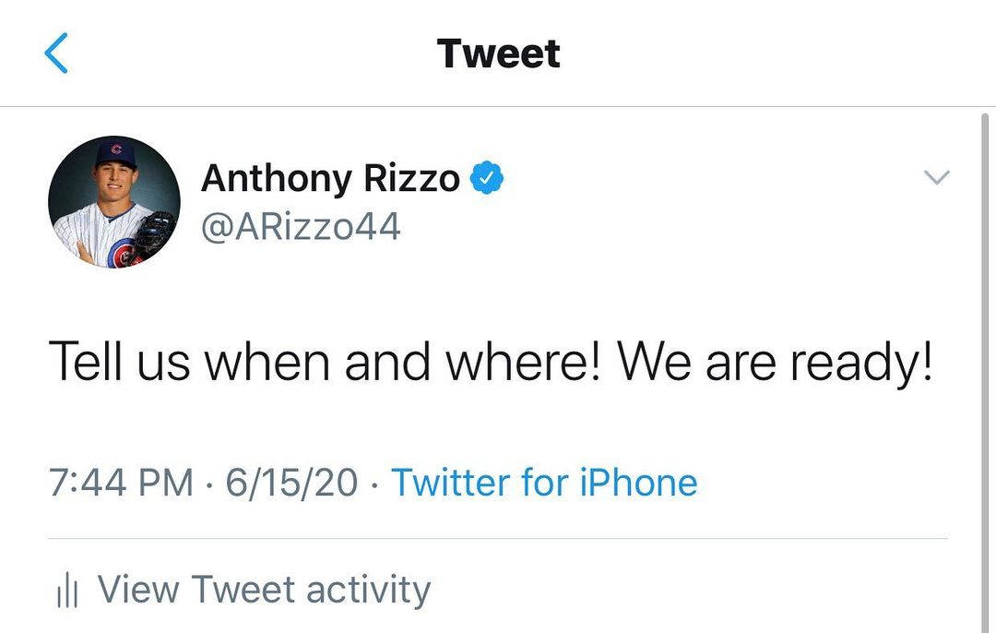This screenshot has width=996, height=633.
Task: Click the baseball glove in the avatar
Action: [154, 233]
